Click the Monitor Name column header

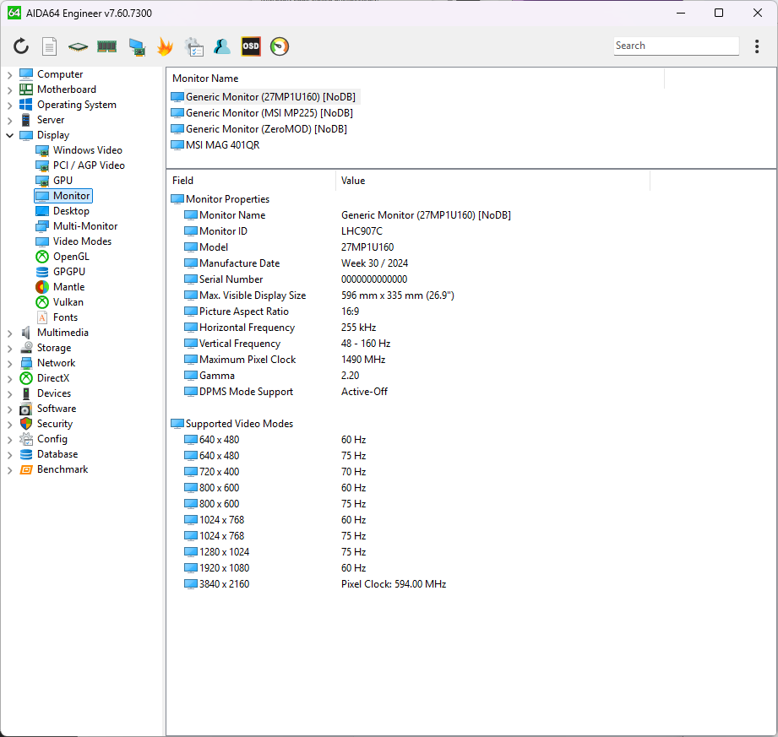point(205,79)
